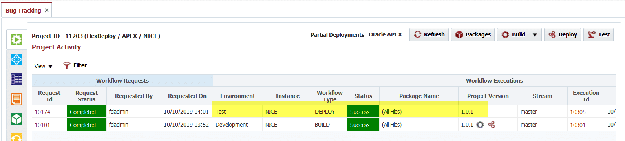Select master stream in row 10301
Viewport: 625px width, 141px height.
(x=543, y=125)
